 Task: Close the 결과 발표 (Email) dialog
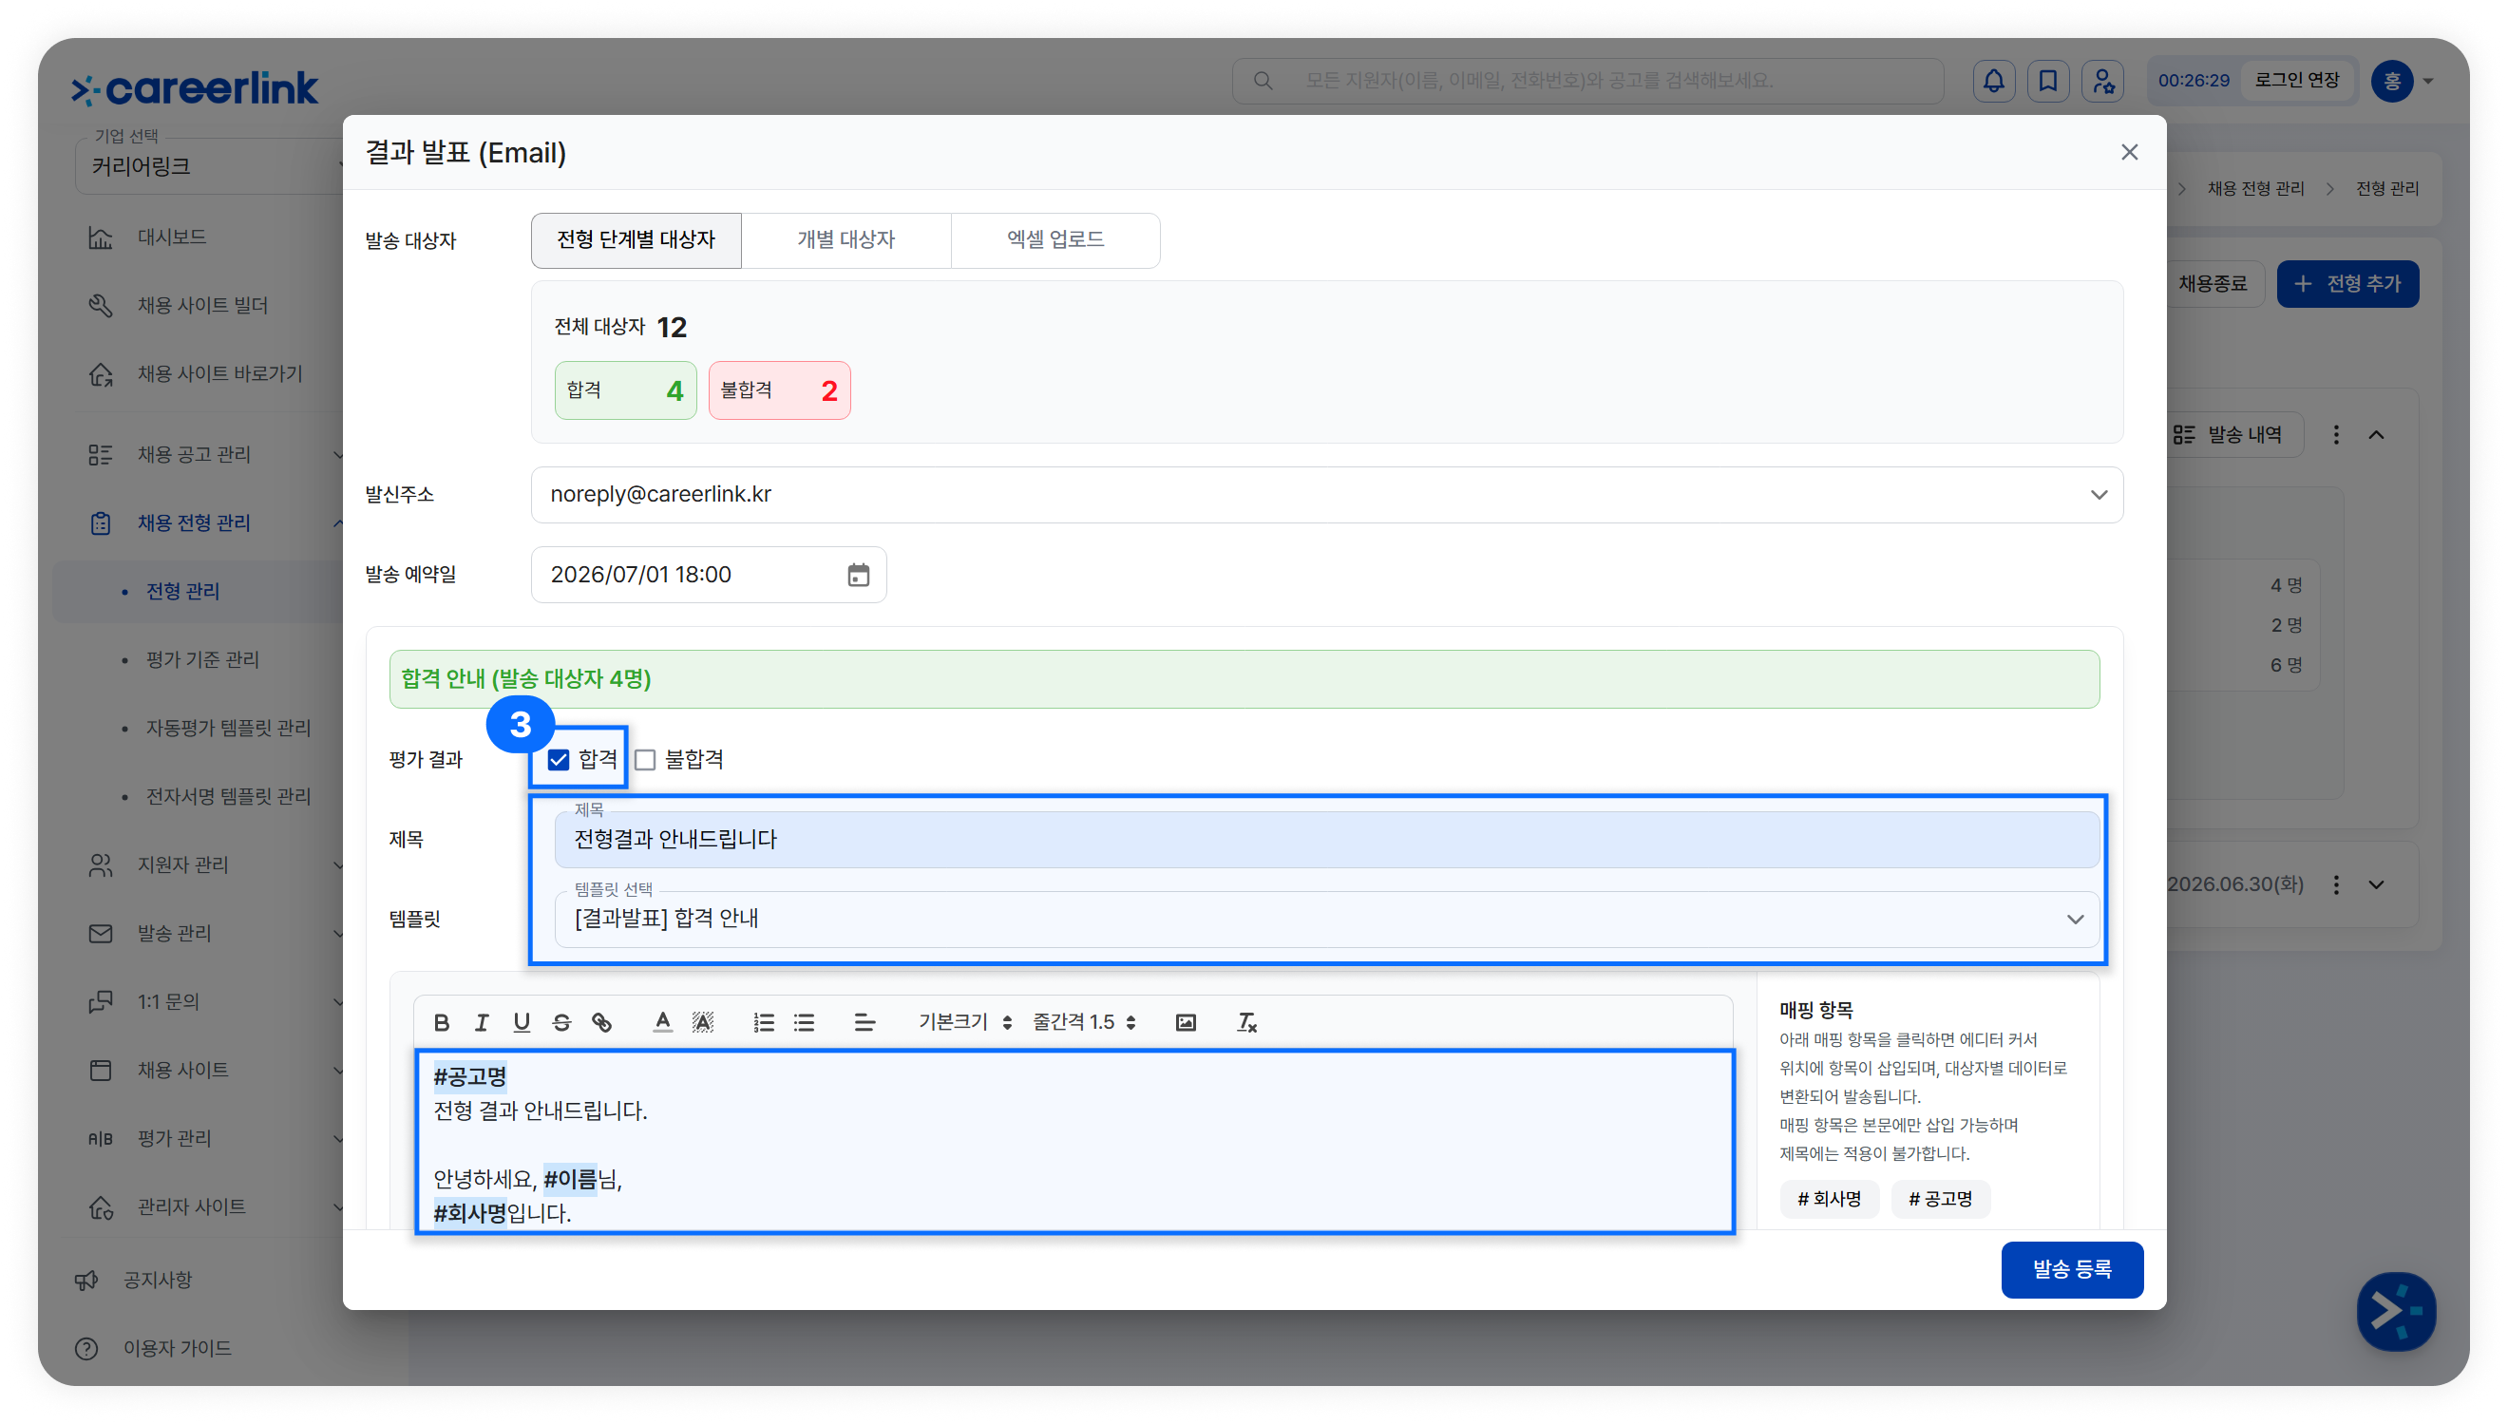(x=2129, y=153)
